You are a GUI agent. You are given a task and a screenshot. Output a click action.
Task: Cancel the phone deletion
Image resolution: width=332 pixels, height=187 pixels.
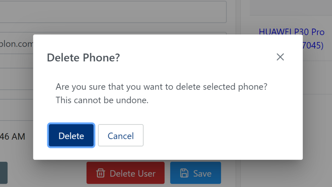click(x=121, y=136)
